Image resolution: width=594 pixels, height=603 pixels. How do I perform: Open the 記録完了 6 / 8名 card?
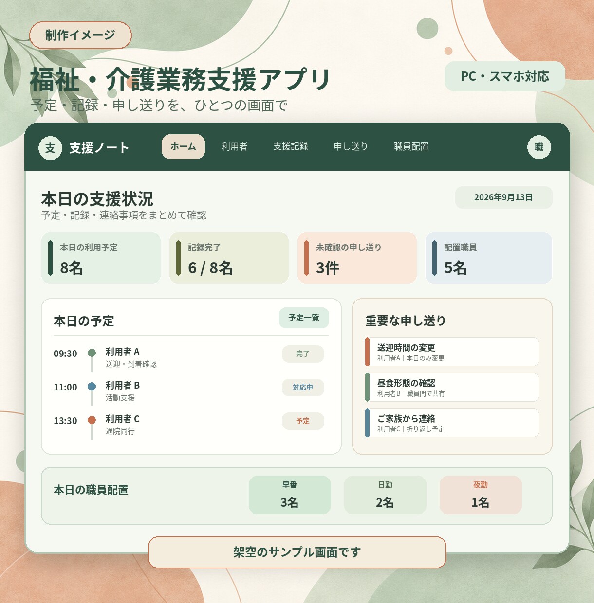coord(229,258)
